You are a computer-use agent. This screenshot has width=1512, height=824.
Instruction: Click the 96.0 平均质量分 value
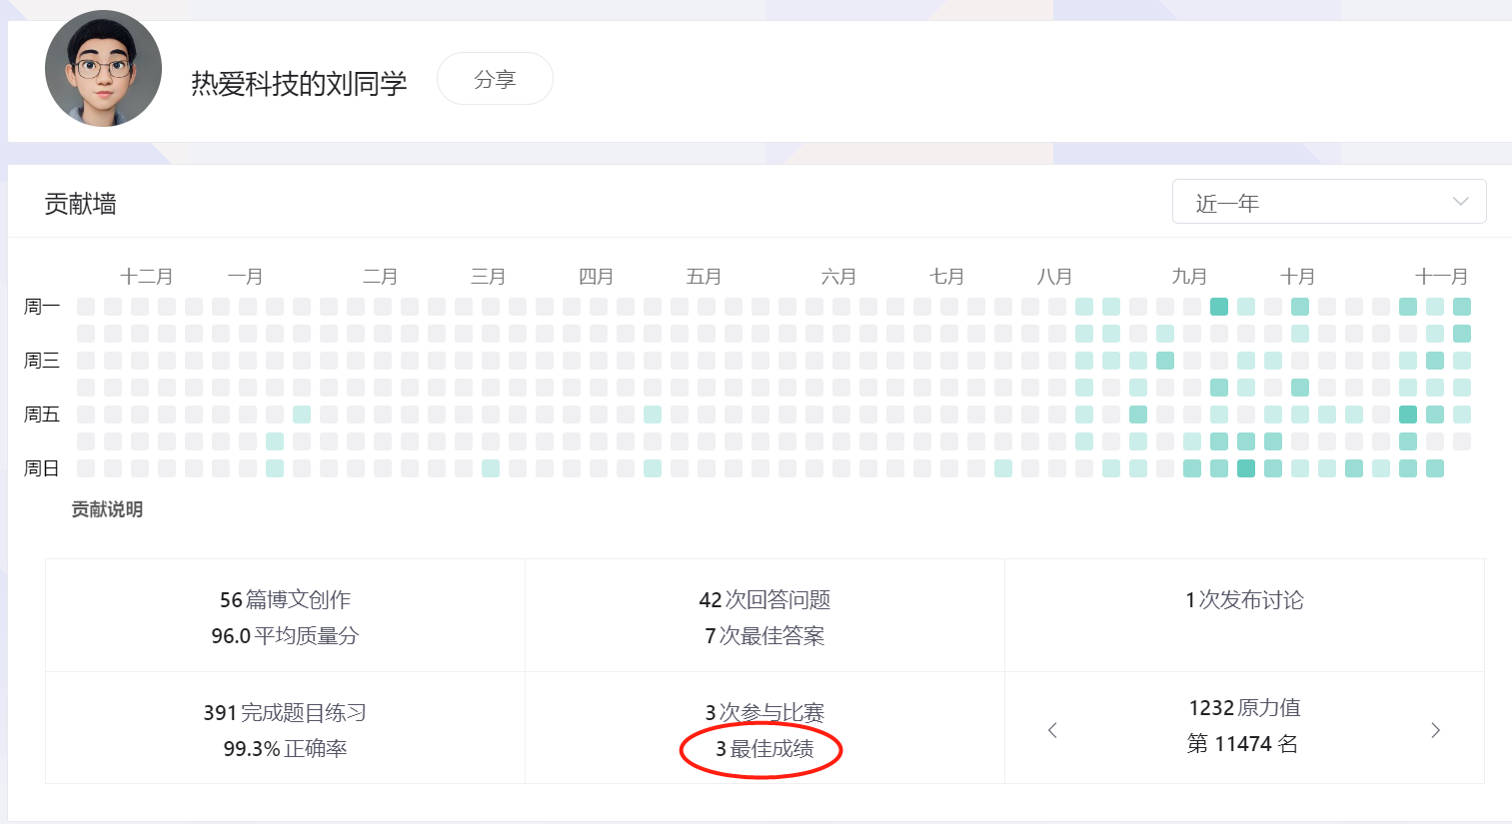[285, 635]
